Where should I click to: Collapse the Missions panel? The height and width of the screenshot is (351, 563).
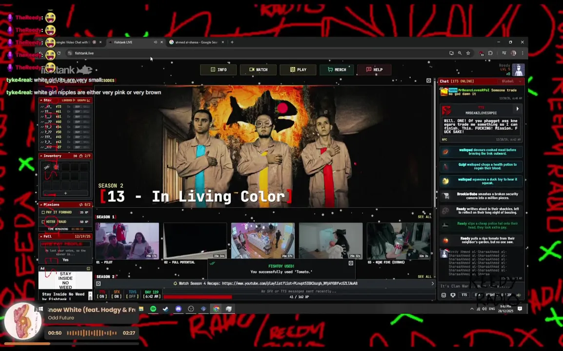[41, 205]
